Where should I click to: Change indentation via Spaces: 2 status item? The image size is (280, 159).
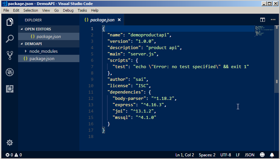click(x=207, y=155)
